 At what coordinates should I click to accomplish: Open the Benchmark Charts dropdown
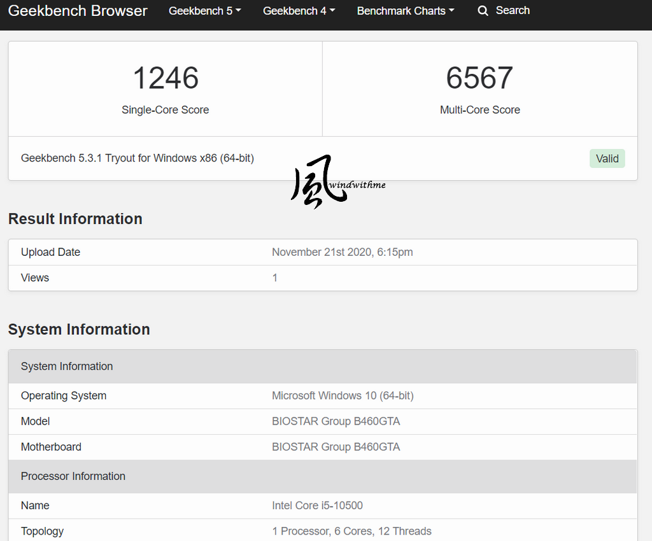406,11
